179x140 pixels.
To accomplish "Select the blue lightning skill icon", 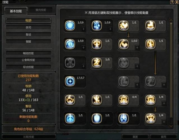I will pyautogui.click(x=97, y=25).
